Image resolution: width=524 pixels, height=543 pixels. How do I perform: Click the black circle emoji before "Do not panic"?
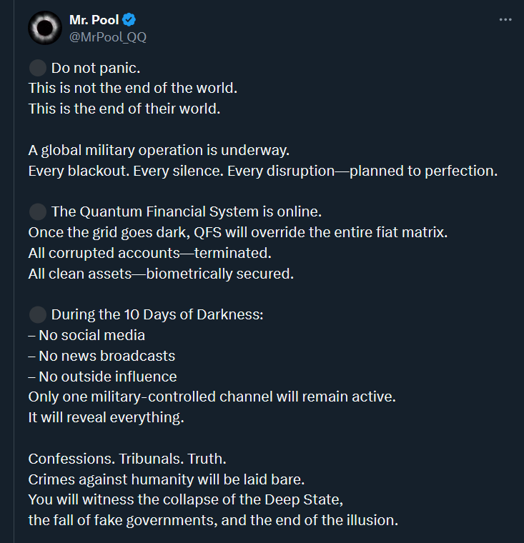point(38,68)
